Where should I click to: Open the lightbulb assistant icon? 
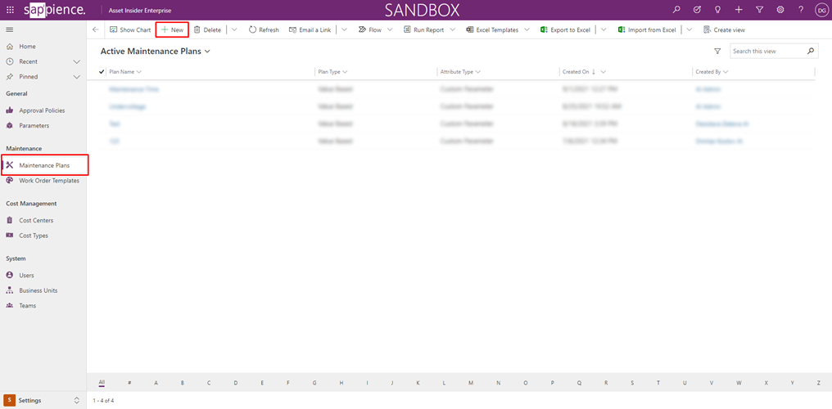[718, 10]
